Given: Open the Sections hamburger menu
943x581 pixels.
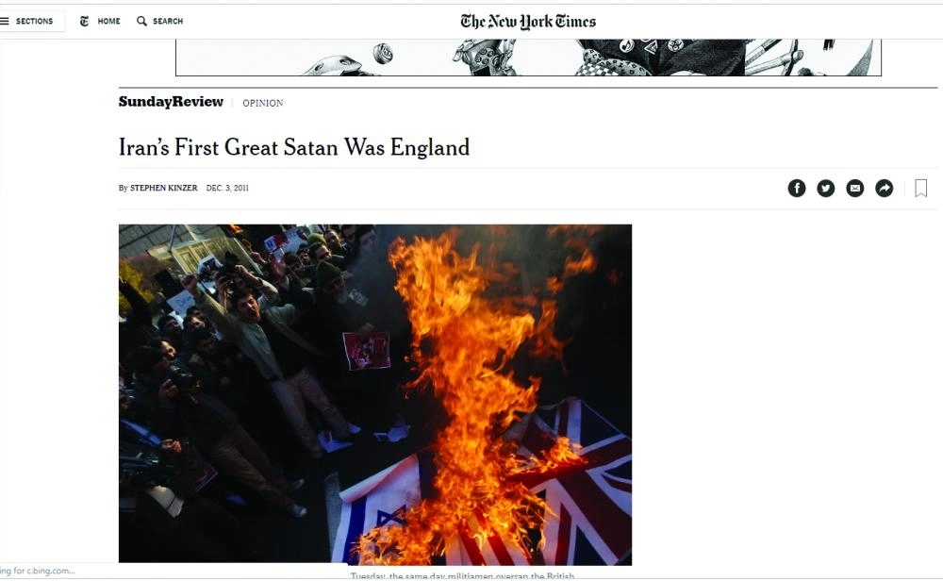Looking at the screenshot, I should point(27,21).
